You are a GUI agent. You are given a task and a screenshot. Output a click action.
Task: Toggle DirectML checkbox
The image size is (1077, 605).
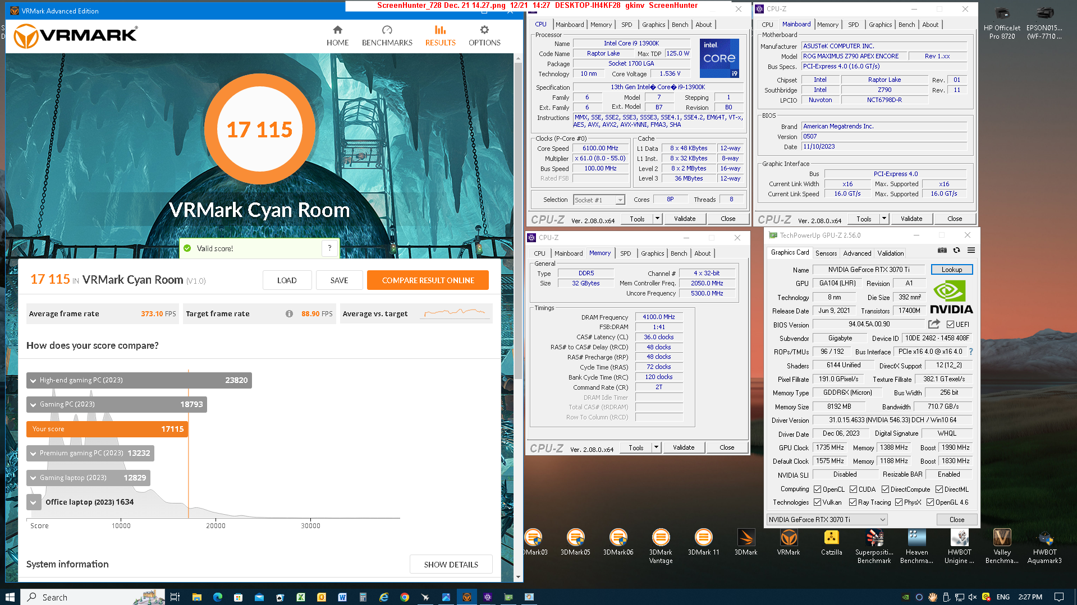tap(939, 489)
